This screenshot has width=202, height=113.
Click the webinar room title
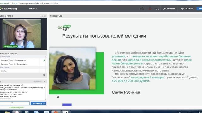[33, 8]
